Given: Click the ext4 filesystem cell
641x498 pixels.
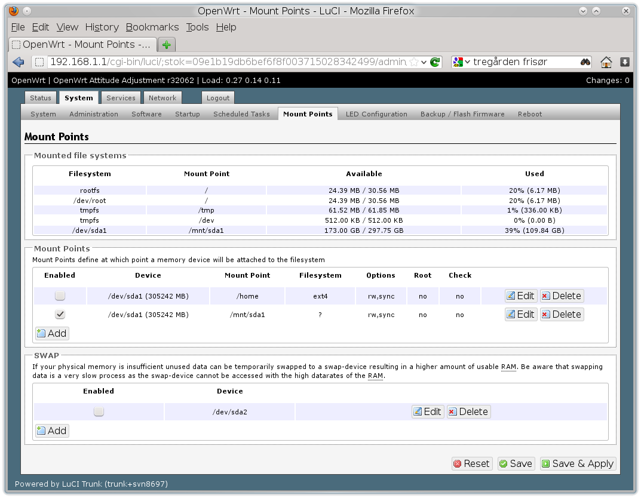Looking at the screenshot, I should [x=320, y=296].
